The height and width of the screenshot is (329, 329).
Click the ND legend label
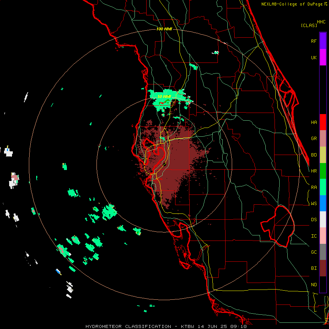click(x=314, y=285)
